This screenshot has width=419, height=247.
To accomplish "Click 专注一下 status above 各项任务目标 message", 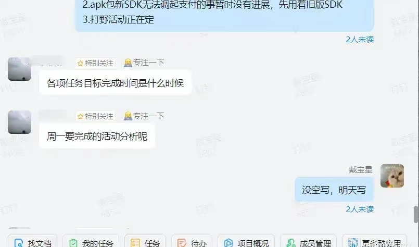I will [144, 63].
